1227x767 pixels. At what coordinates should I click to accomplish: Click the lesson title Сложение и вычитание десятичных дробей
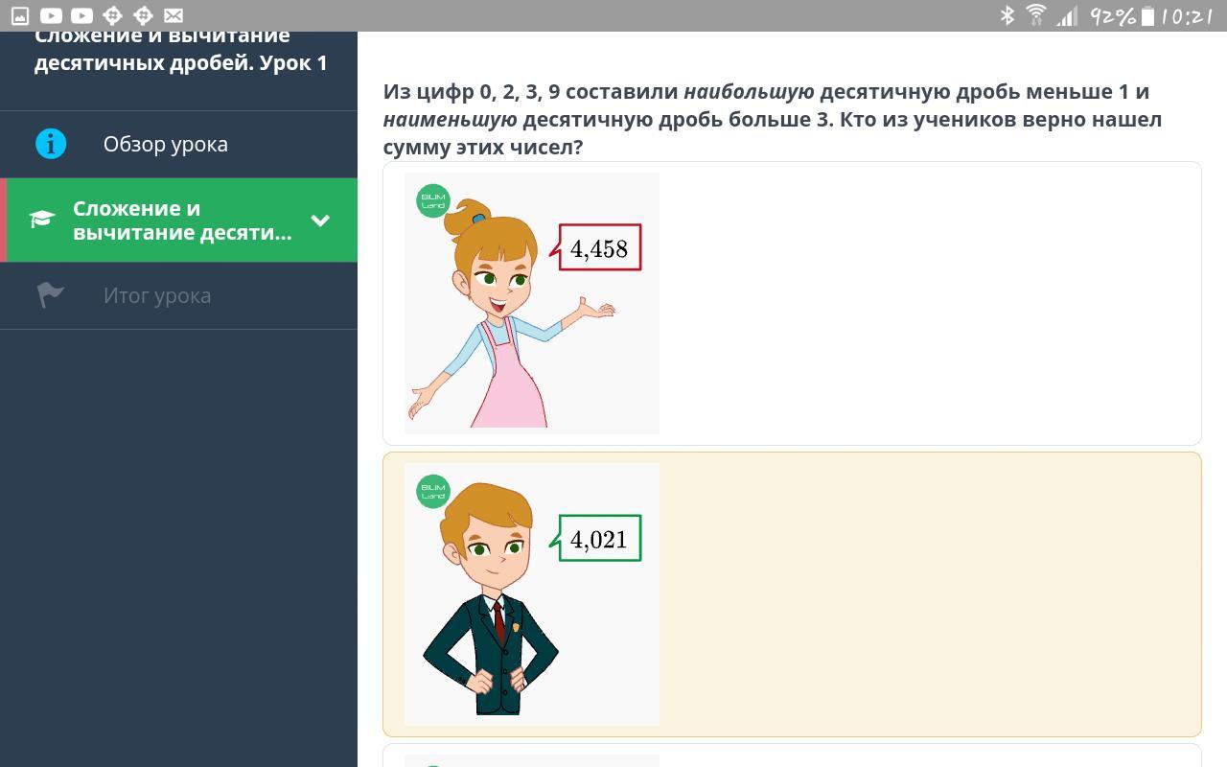click(x=181, y=50)
